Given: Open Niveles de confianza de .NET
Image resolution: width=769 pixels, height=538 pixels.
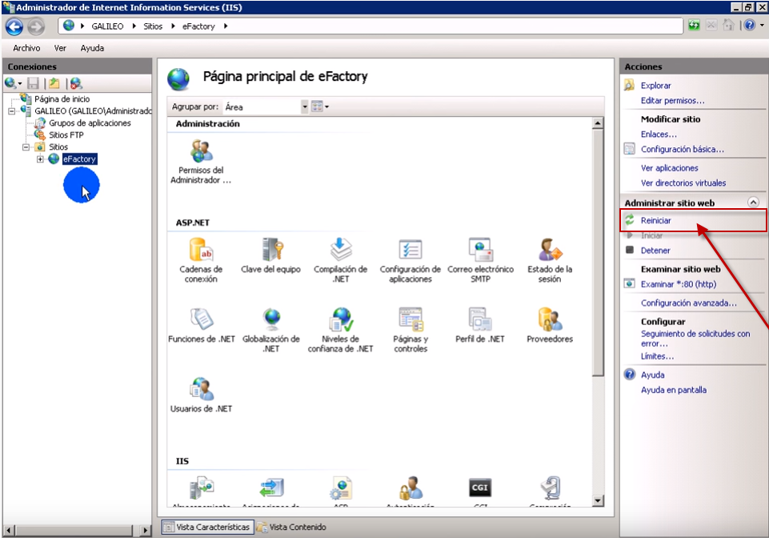Looking at the screenshot, I should pos(340,330).
